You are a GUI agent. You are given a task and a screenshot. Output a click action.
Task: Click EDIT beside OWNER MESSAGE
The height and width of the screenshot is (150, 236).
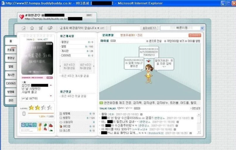[x=49, y=78]
